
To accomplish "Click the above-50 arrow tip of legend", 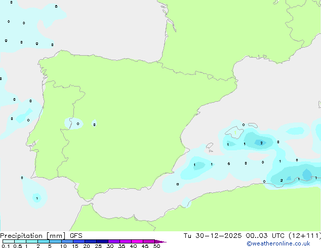I will point(160,241).
